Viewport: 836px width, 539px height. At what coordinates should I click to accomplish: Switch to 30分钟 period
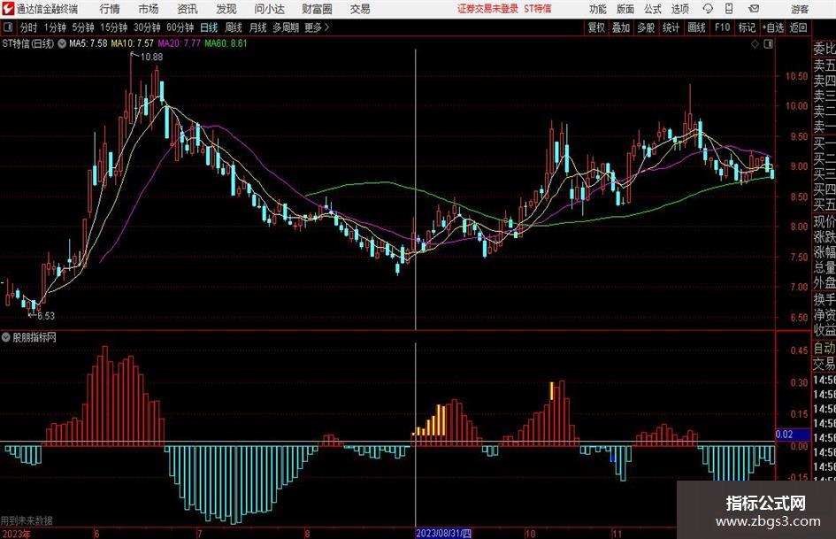147,27
